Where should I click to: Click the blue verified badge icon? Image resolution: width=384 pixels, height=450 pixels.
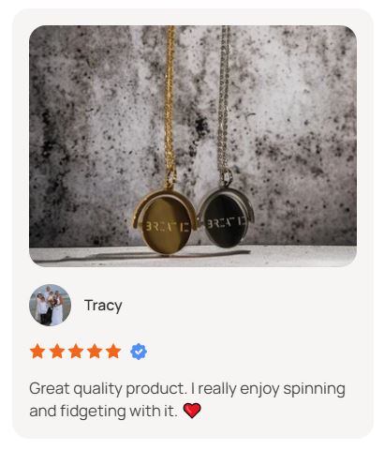pos(139,352)
